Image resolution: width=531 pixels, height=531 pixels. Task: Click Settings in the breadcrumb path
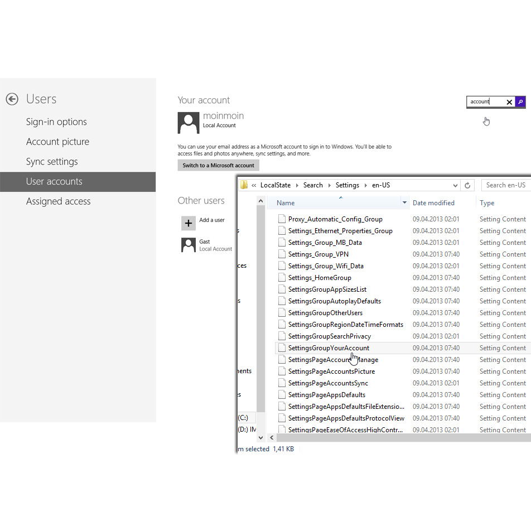347,185
